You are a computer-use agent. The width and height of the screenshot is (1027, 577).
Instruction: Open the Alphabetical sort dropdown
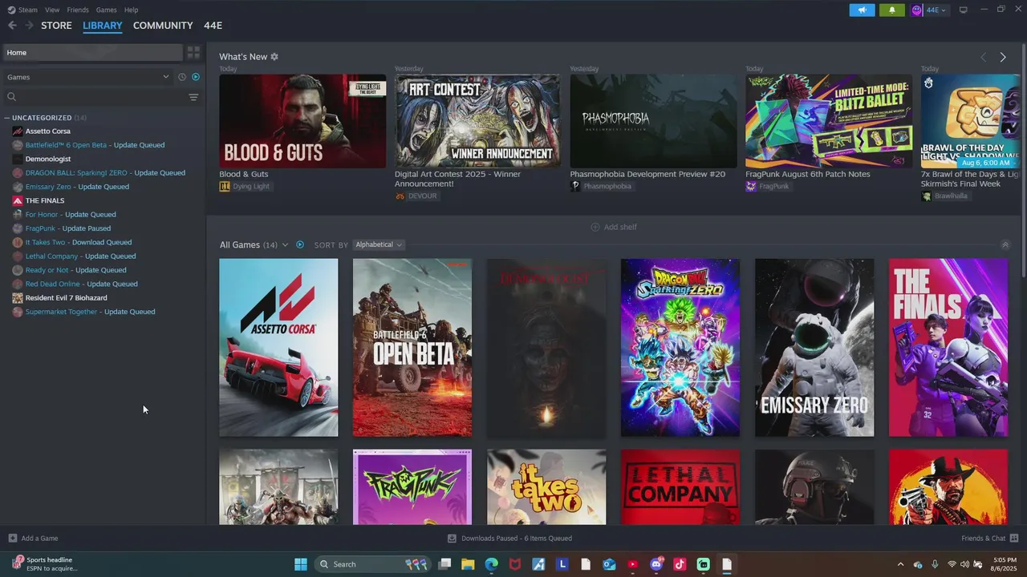click(379, 244)
